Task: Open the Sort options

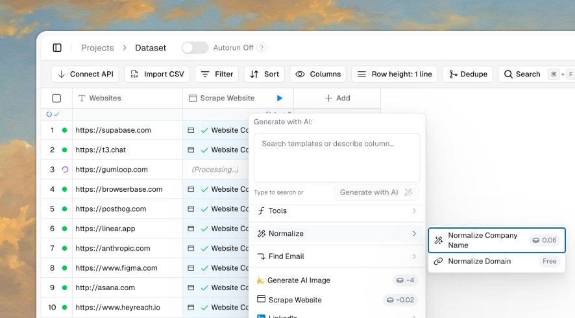Action: coord(264,74)
